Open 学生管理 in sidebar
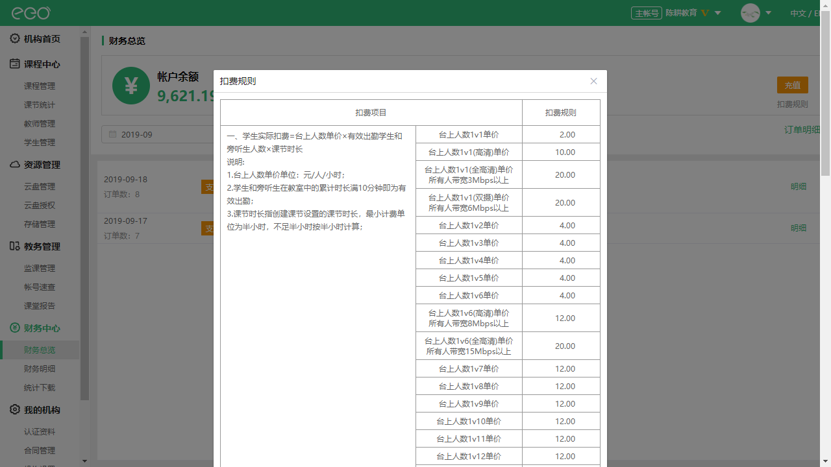The image size is (831, 467). (40, 142)
